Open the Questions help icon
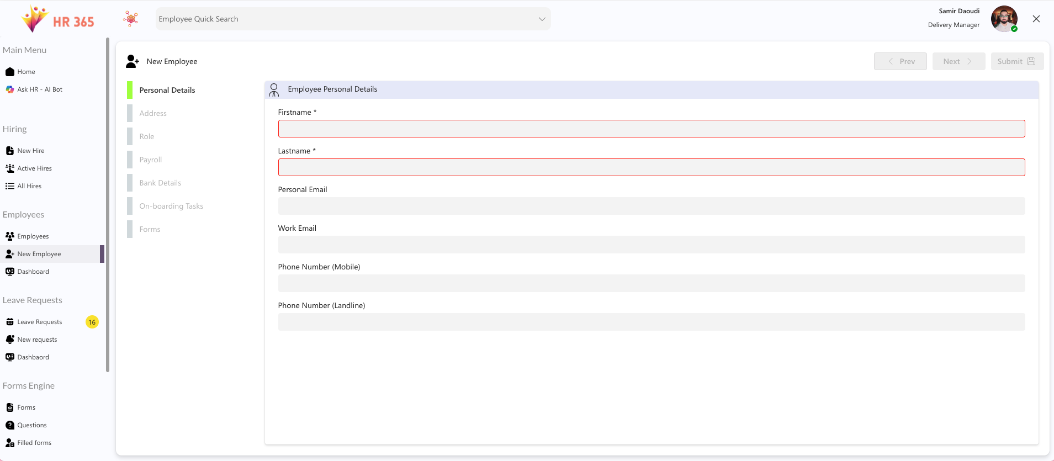This screenshot has width=1054, height=461. (x=9, y=425)
